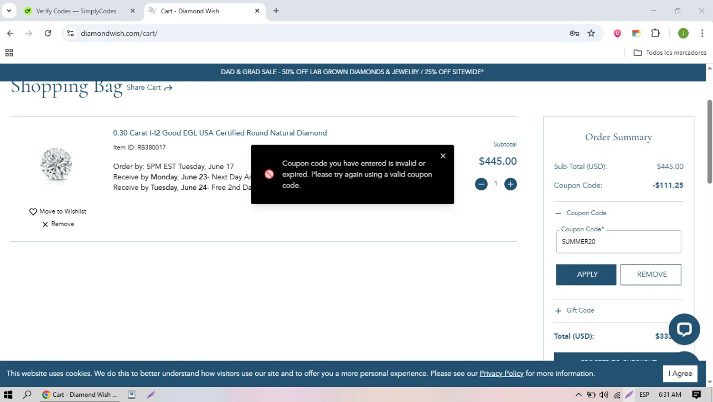713x402 pixels.
Task: Open the Chrome three-dot menu
Action: (702, 33)
